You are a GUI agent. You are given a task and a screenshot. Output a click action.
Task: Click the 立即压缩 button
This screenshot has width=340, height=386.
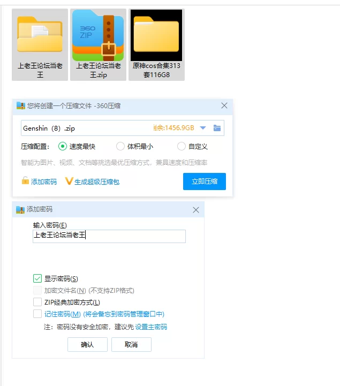click(x=205, y=181)
